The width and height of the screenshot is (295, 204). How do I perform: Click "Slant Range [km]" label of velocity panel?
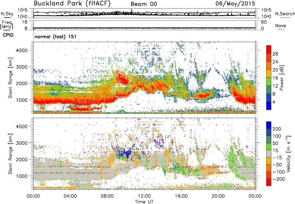coord(10,154)
